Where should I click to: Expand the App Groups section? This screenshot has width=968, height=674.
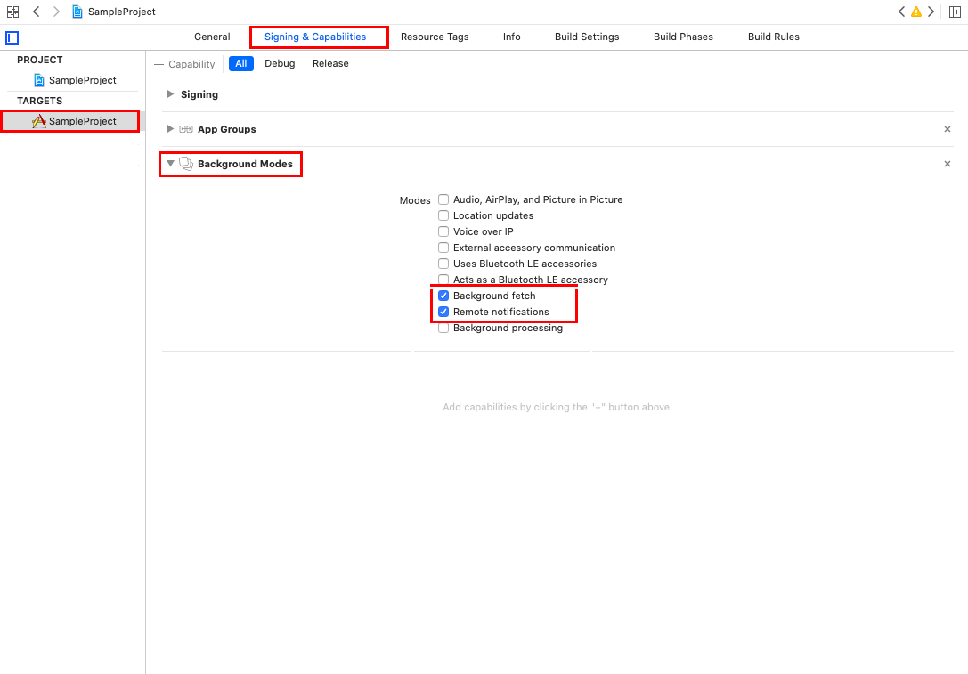170,129
